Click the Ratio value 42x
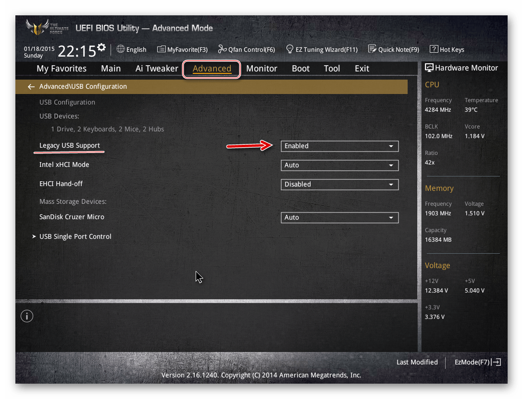523x399 pixels. coord(430,163)
